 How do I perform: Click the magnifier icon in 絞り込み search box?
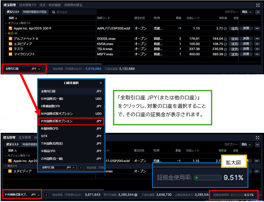pos(54,12)
